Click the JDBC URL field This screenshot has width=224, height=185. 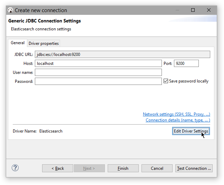pyautogui.click(x=122, y=55)
